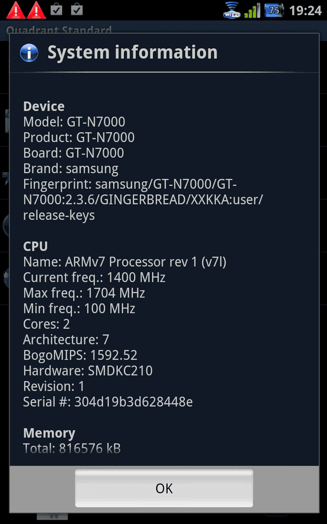327x524 pixels.
Task: Tap the Hardware SMDKC210 line
Action: point(88,371)
